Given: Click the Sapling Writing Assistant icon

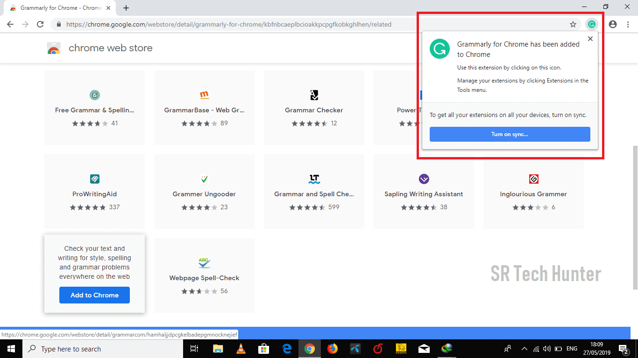Looking at the screenshot, I should (x=424, y=179).
